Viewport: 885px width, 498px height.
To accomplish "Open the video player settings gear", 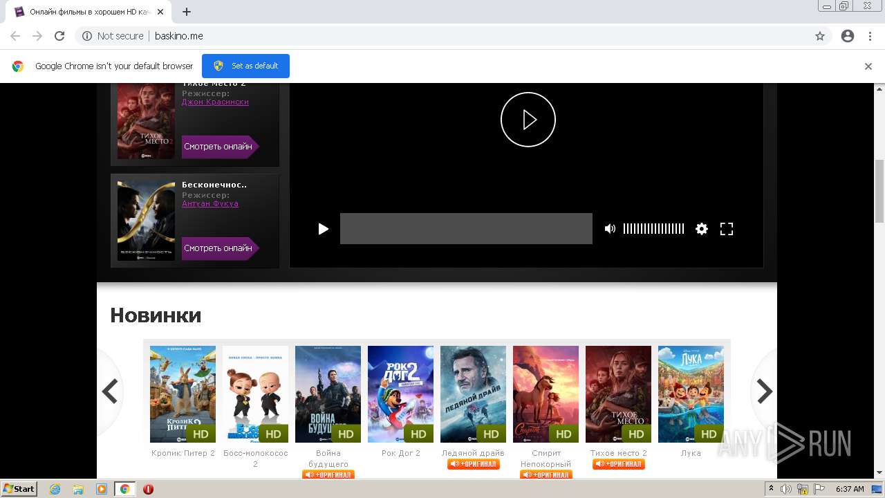I will tap(702, 229).
